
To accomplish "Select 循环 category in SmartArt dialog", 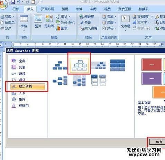I will tap(18, 80).
